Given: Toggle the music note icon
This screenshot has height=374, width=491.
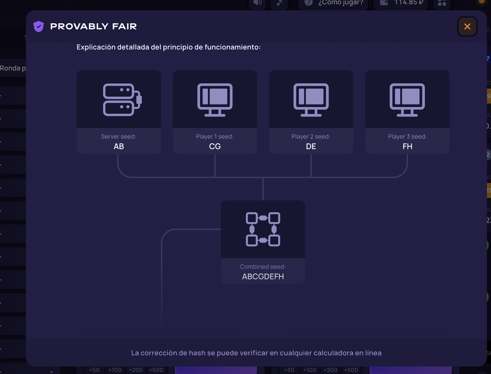Looking at the screenshot, I should tap(279, 3).
